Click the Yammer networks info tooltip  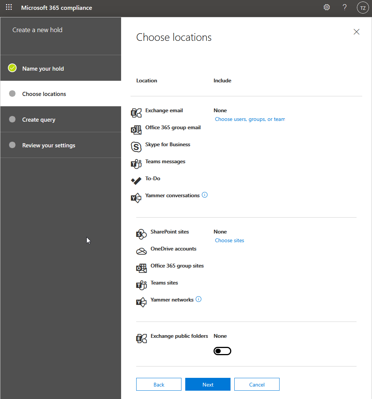click(198, 299)
